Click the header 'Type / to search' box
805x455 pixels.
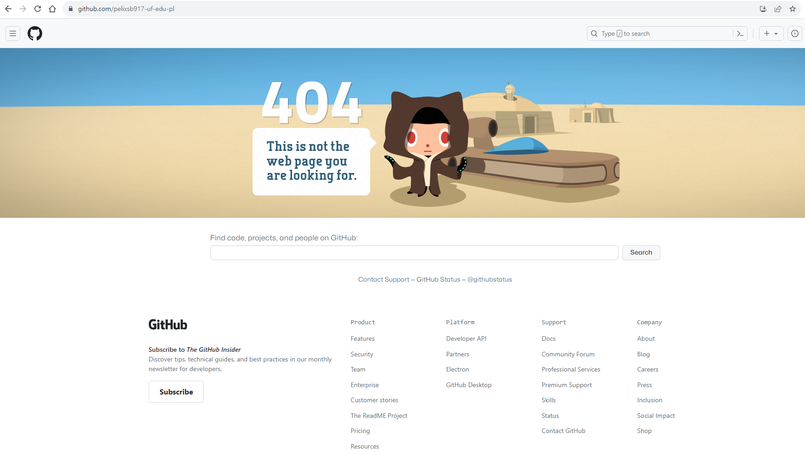pos(667,33)
